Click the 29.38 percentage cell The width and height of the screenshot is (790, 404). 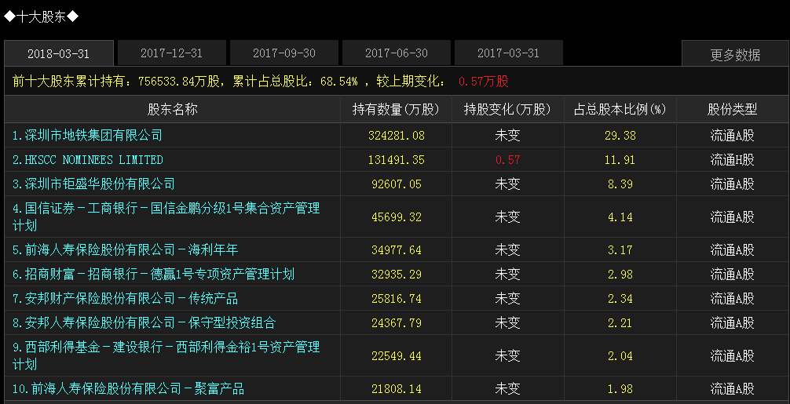click(620, 136)
